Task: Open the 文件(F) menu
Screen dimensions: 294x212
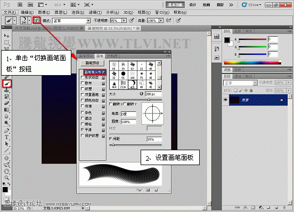Action: click(10, 12)
